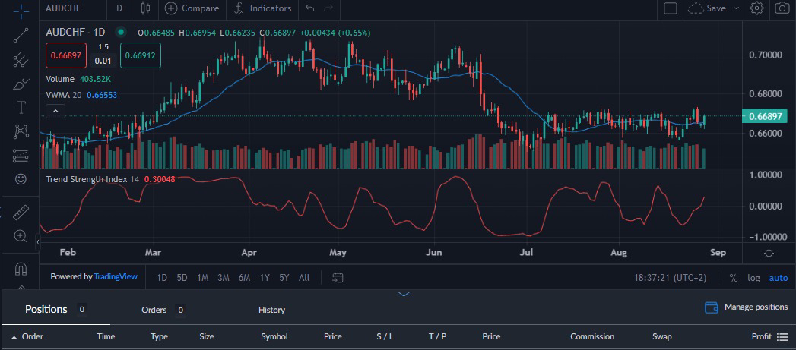Toggle percent scale on price axis
Viewport: 796px width, 350px height.
coord(734,278)
